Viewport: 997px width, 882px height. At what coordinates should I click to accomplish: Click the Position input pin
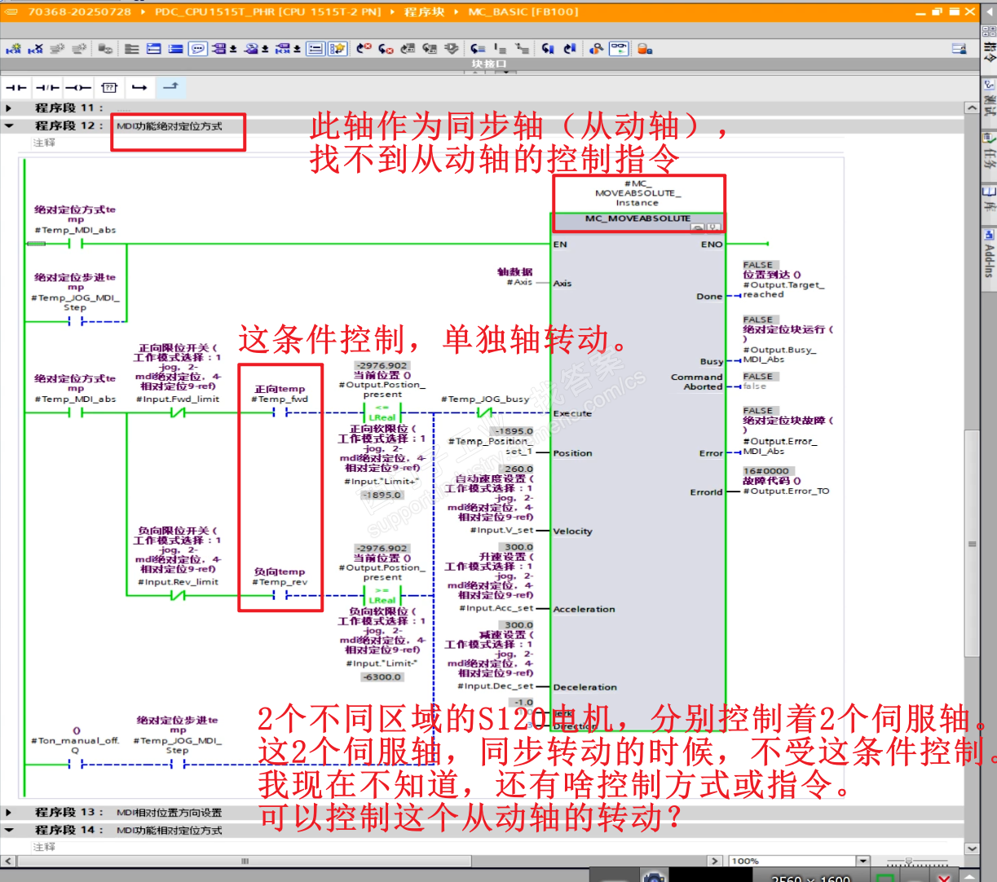click(572, 453)
